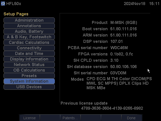This screenshot has width=161, height=121.
Task: Click the license key number text
Action: pyautogui.click(x=112, y=108)
